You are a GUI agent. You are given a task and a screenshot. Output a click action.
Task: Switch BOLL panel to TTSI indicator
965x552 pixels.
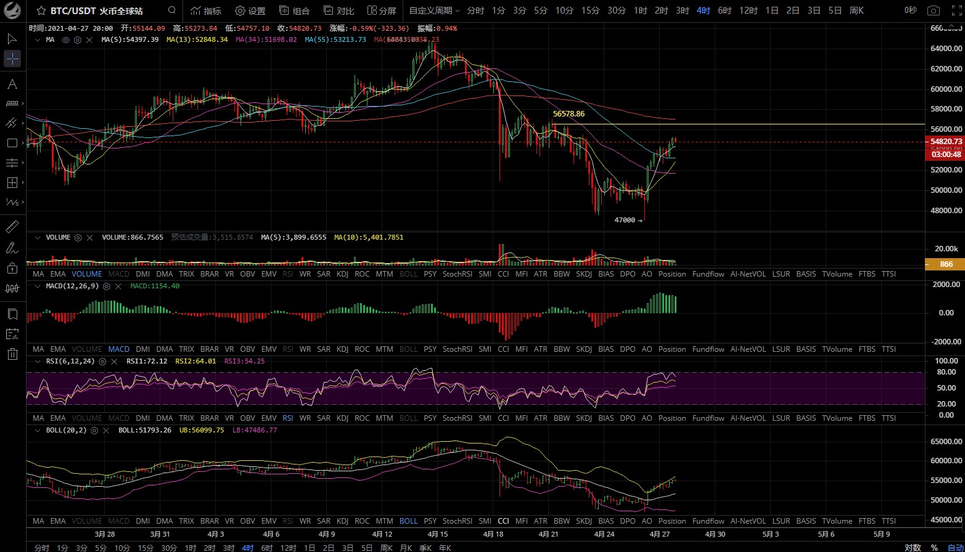[889, 521]
